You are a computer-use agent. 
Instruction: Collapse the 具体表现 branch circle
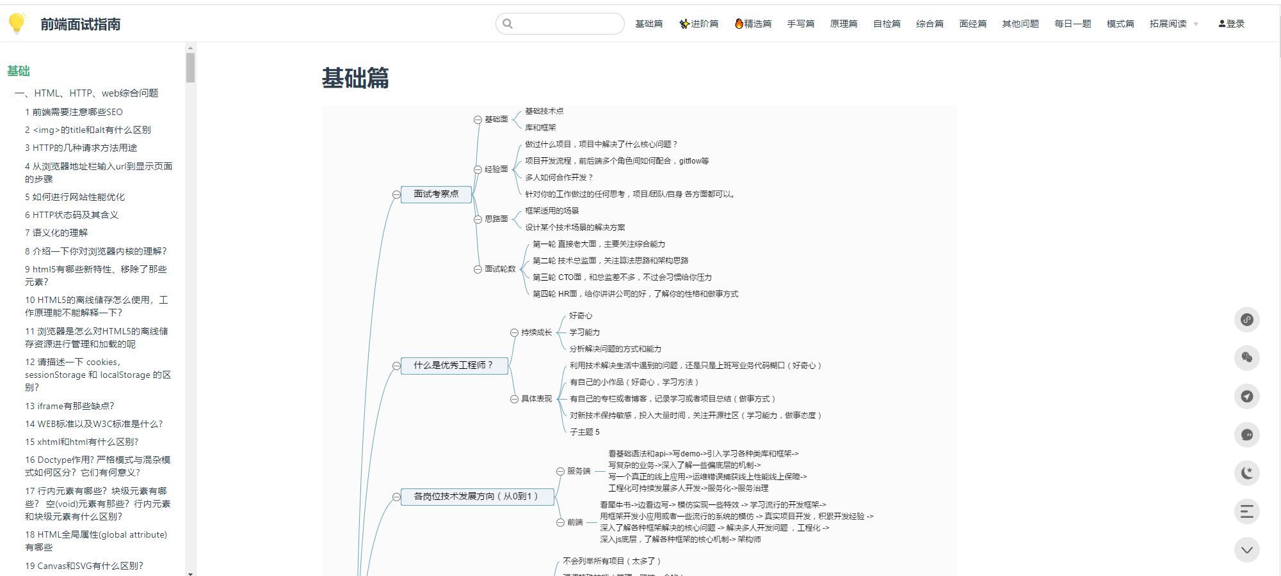click(x=514, y=399)
